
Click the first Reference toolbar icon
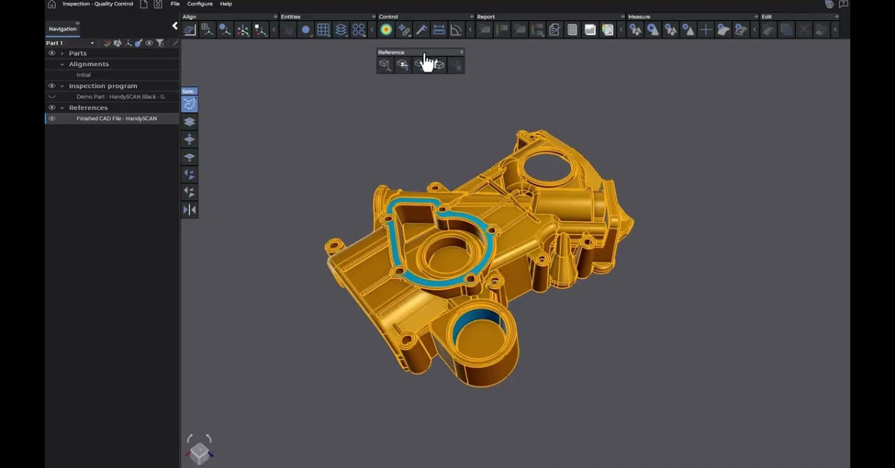(385, 65)
